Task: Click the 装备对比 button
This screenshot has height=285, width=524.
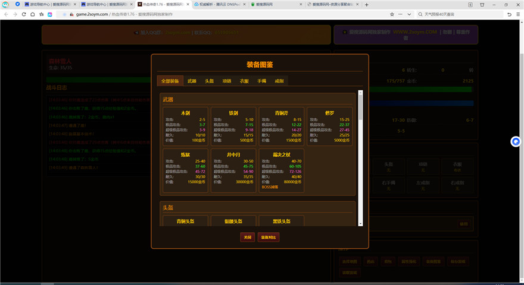Action: point(269,237)
